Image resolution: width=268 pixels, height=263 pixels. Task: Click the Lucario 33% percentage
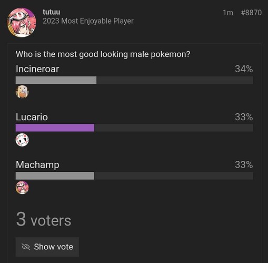[244, 117]
